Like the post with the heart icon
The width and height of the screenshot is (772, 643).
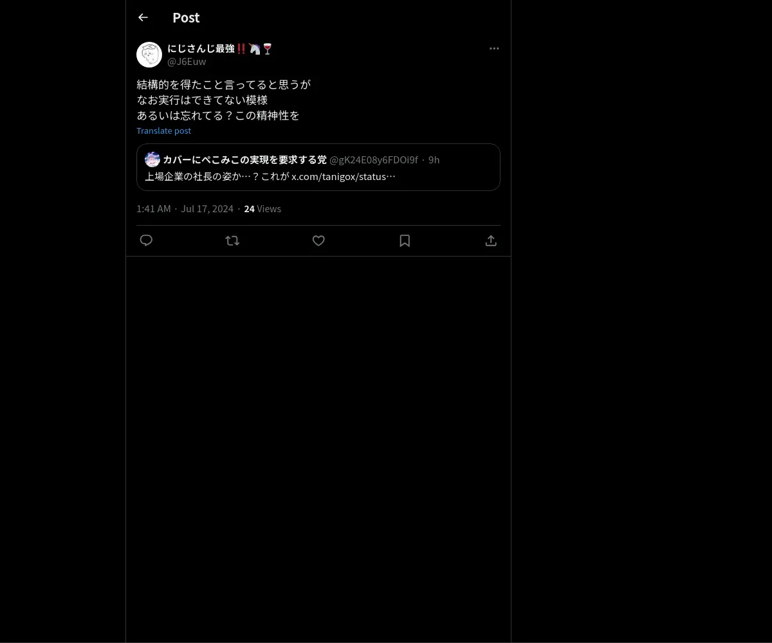[x=318, y=240]
